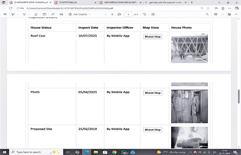Open the Ask Copilot dropdown chevron

(x=90, y=14)
